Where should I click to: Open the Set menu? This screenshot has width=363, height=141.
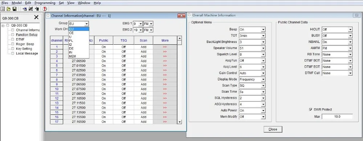(61, 3)
